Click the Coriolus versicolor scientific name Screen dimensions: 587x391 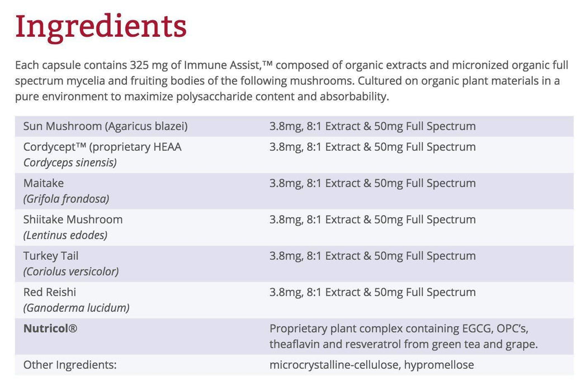point(71,271)
